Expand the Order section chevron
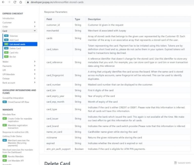The height and width of the screenshot is (165, 194). tap(35, 27)
